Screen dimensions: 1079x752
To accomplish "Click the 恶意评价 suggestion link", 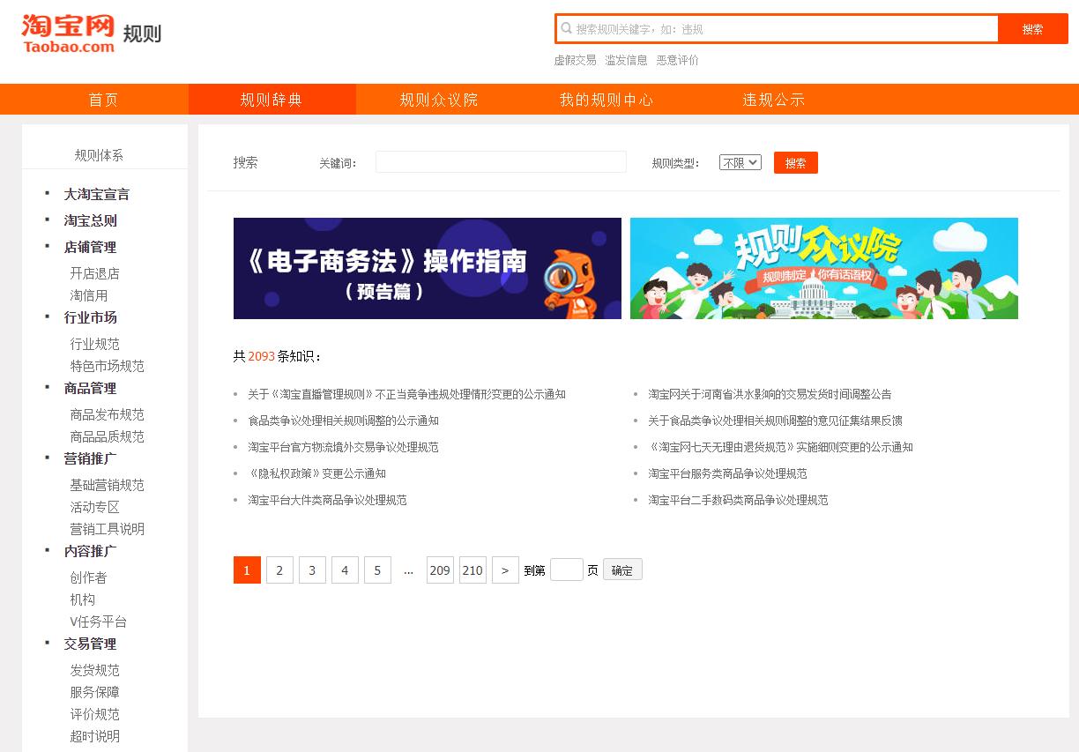I will (x=678, y=60).
